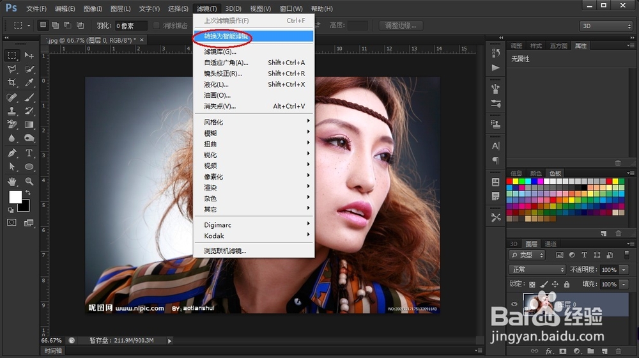Click the white foreground color swatch
The image size is (639, 358).
pyautogui.click(x=15, y=197)
